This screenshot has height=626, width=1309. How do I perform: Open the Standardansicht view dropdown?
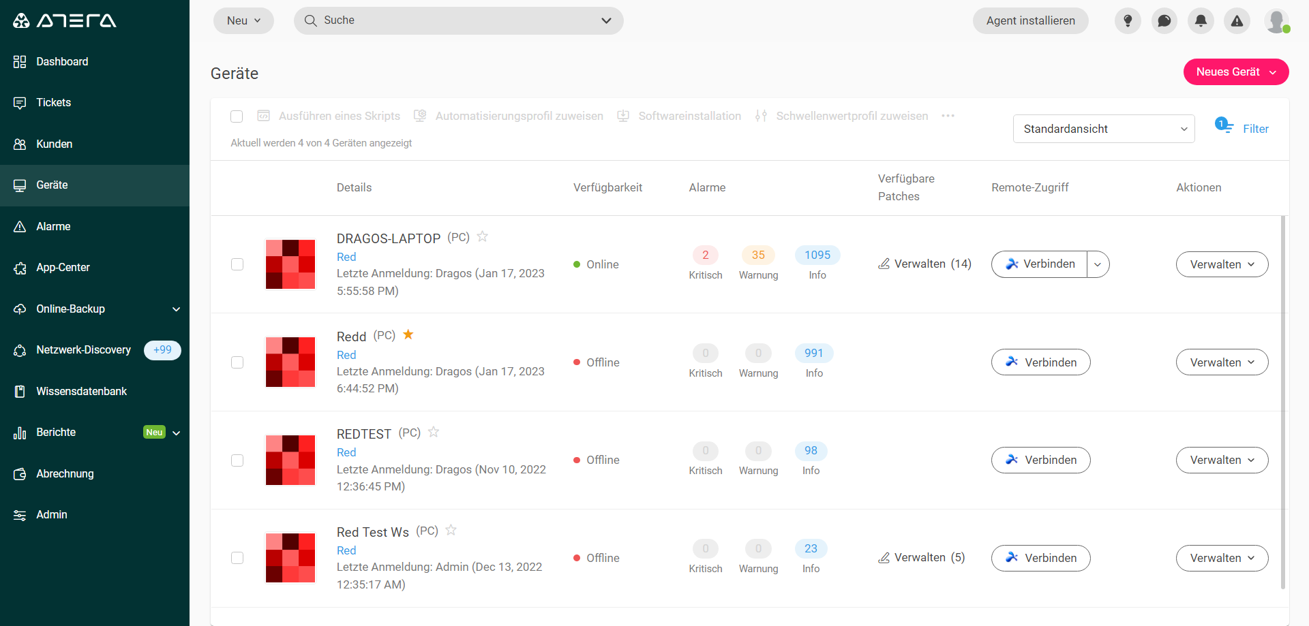pos(1104,129)
